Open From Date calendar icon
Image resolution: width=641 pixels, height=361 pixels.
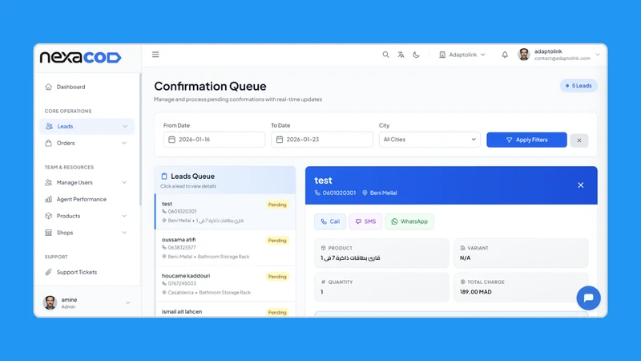171,140
